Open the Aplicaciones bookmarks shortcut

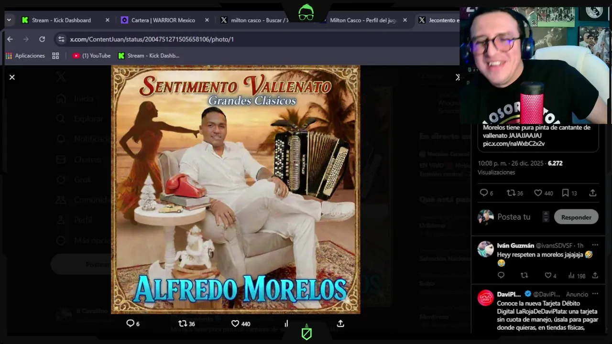tap(25, 55)
